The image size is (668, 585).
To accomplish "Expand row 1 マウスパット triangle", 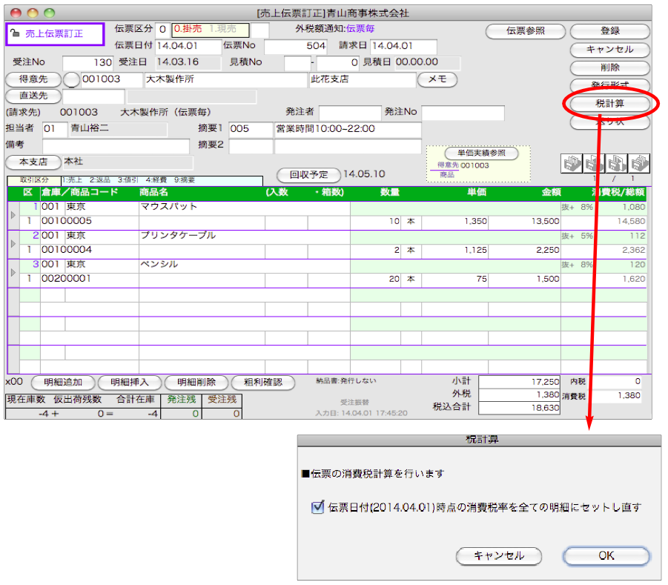I will pyautogui.click(x=13, y=215).
